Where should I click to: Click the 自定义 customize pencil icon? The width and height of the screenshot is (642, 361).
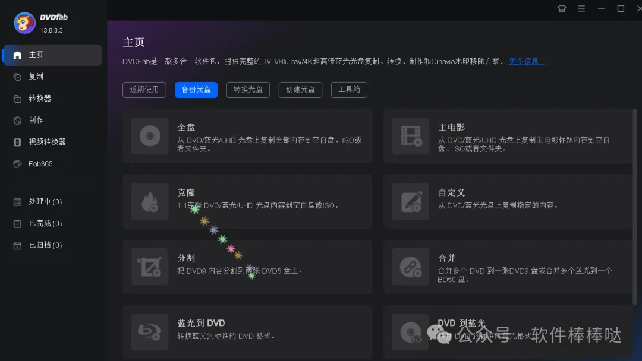411,201
